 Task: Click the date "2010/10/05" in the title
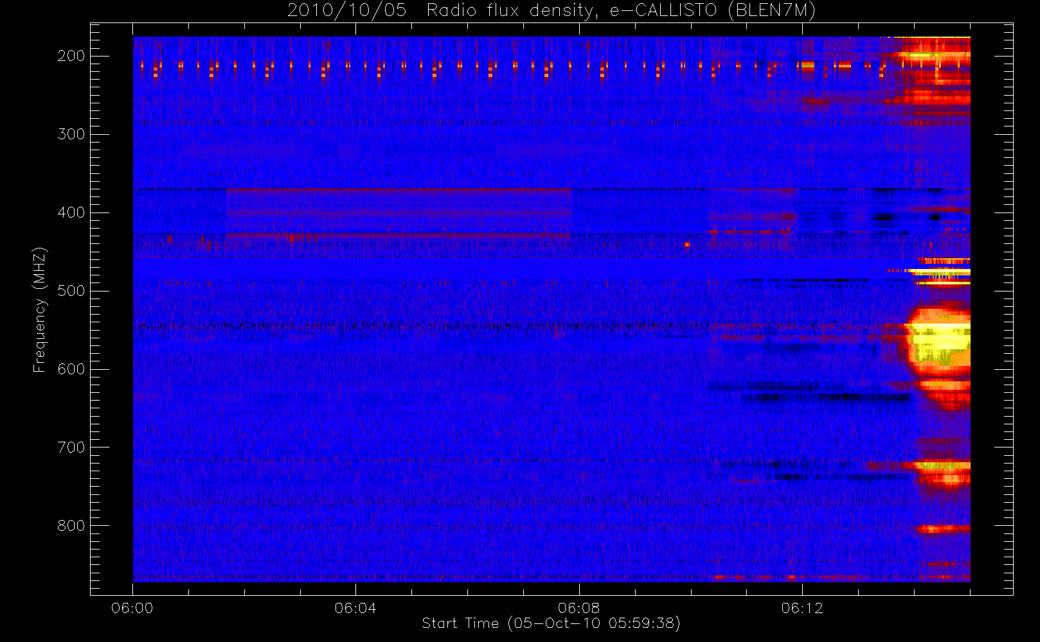click(346, 11)
